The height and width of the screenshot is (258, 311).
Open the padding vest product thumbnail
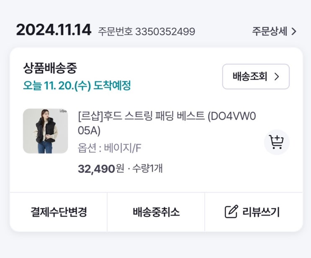click(45, 131)
